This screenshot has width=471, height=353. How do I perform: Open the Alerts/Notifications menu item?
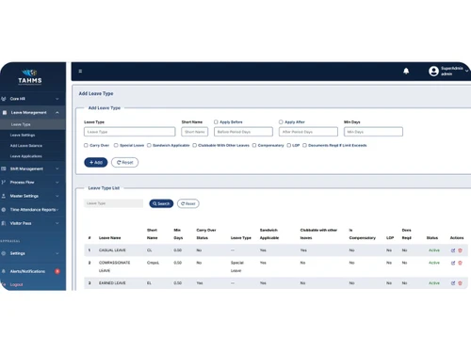point(27,271)
